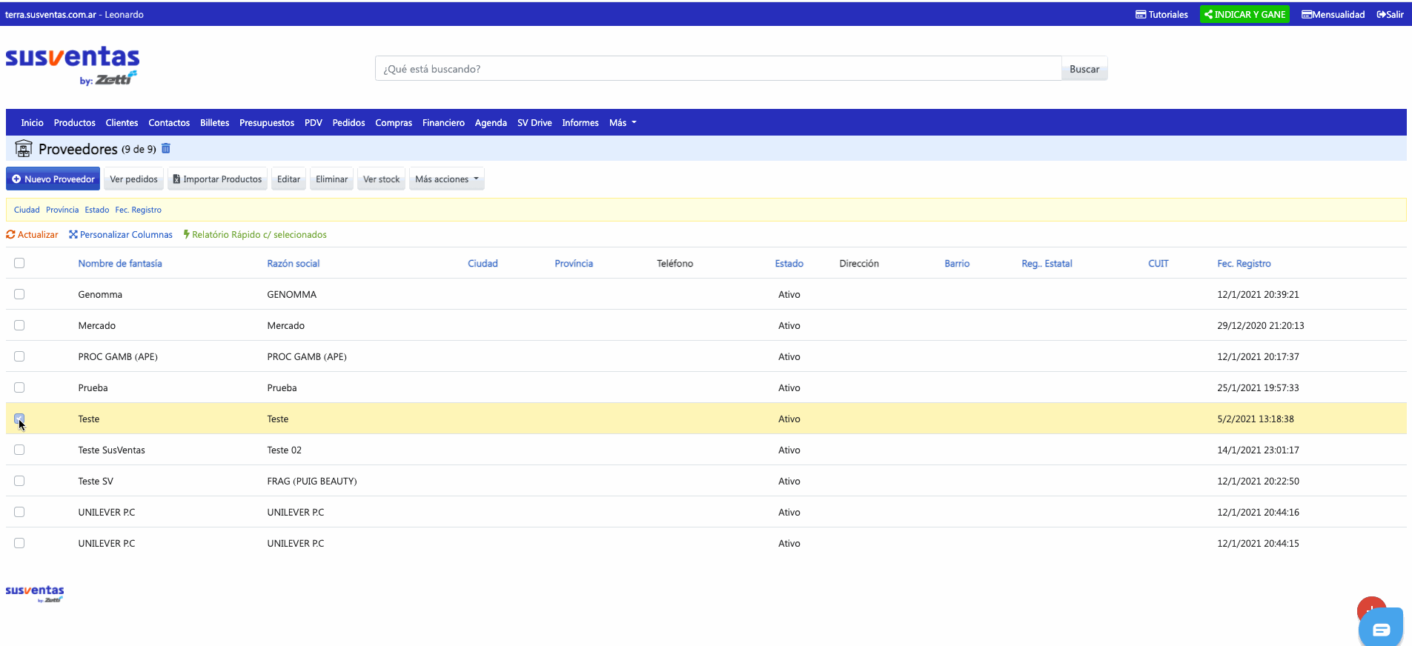Check the Mercado row checkbox

click(x=19, y=325)
